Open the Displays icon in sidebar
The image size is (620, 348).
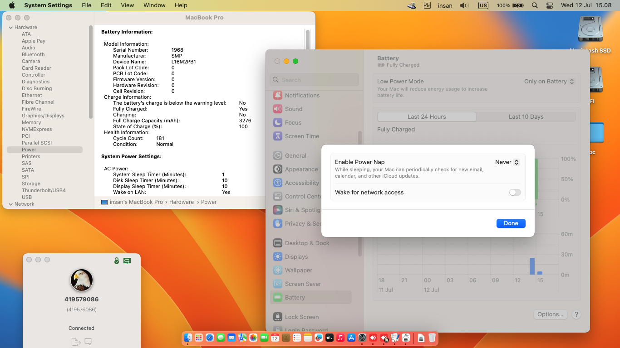[278, 257]
